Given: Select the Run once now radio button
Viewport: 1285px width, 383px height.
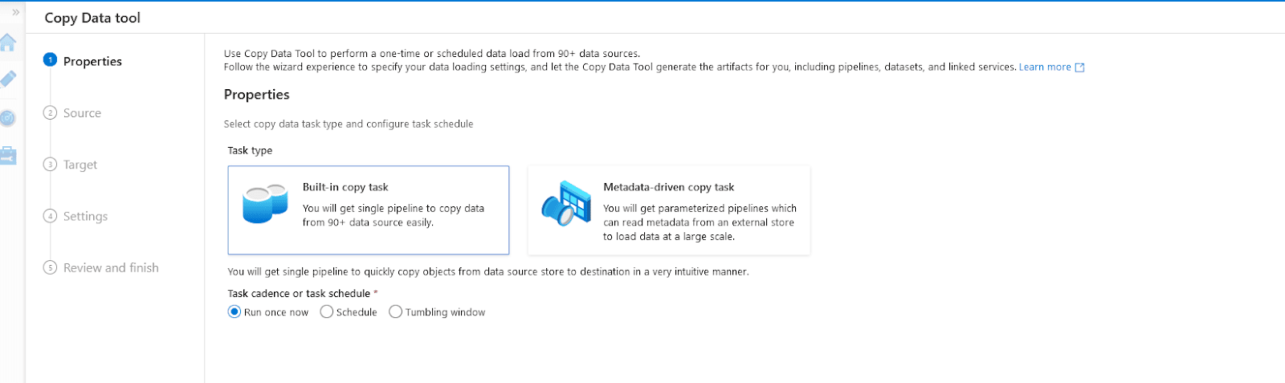Looking at the screenshot, I should [235, 312].
